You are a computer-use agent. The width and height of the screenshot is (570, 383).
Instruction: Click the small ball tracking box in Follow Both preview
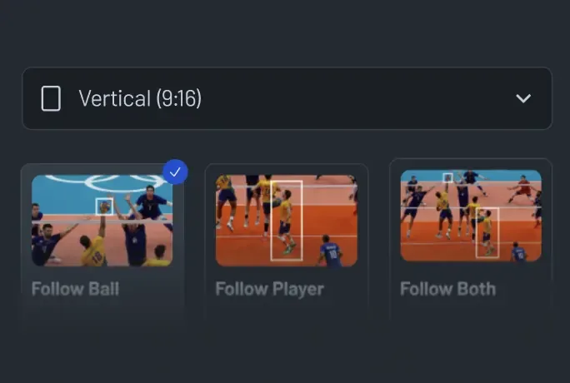(x=447, y=177)
